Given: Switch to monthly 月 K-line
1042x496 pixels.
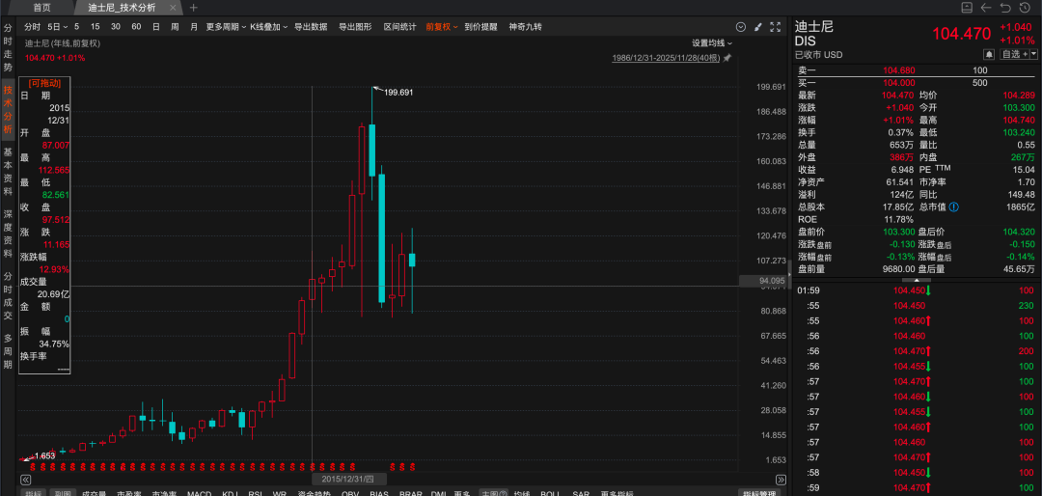Looking at the screenshot, I should click(194, 27).
